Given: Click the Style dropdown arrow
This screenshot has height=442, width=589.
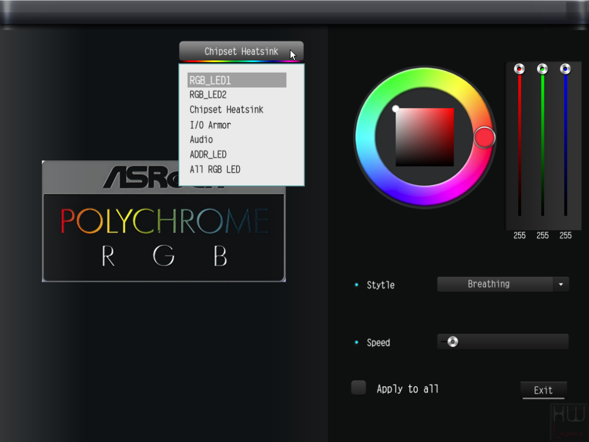Looking at the screenshot, I should click(x=561, y=284).
